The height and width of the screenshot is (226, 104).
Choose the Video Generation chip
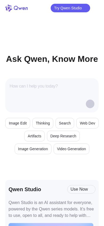71,149
